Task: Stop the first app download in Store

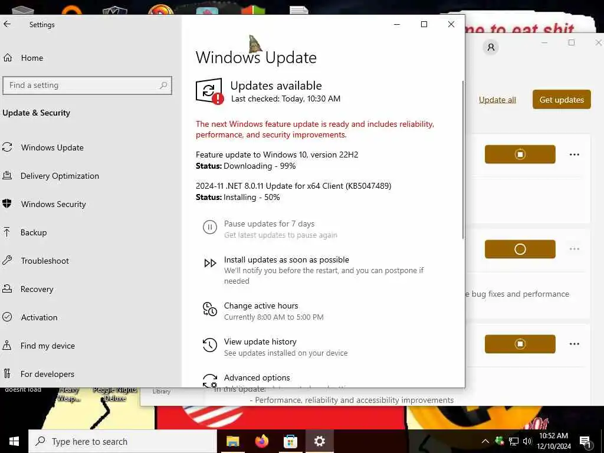Action: 520,155
